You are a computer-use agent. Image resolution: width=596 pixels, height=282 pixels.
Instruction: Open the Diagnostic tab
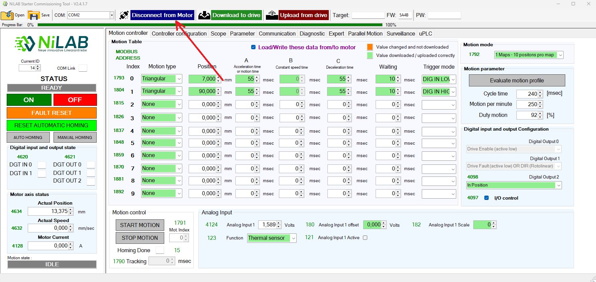(312, 33)
